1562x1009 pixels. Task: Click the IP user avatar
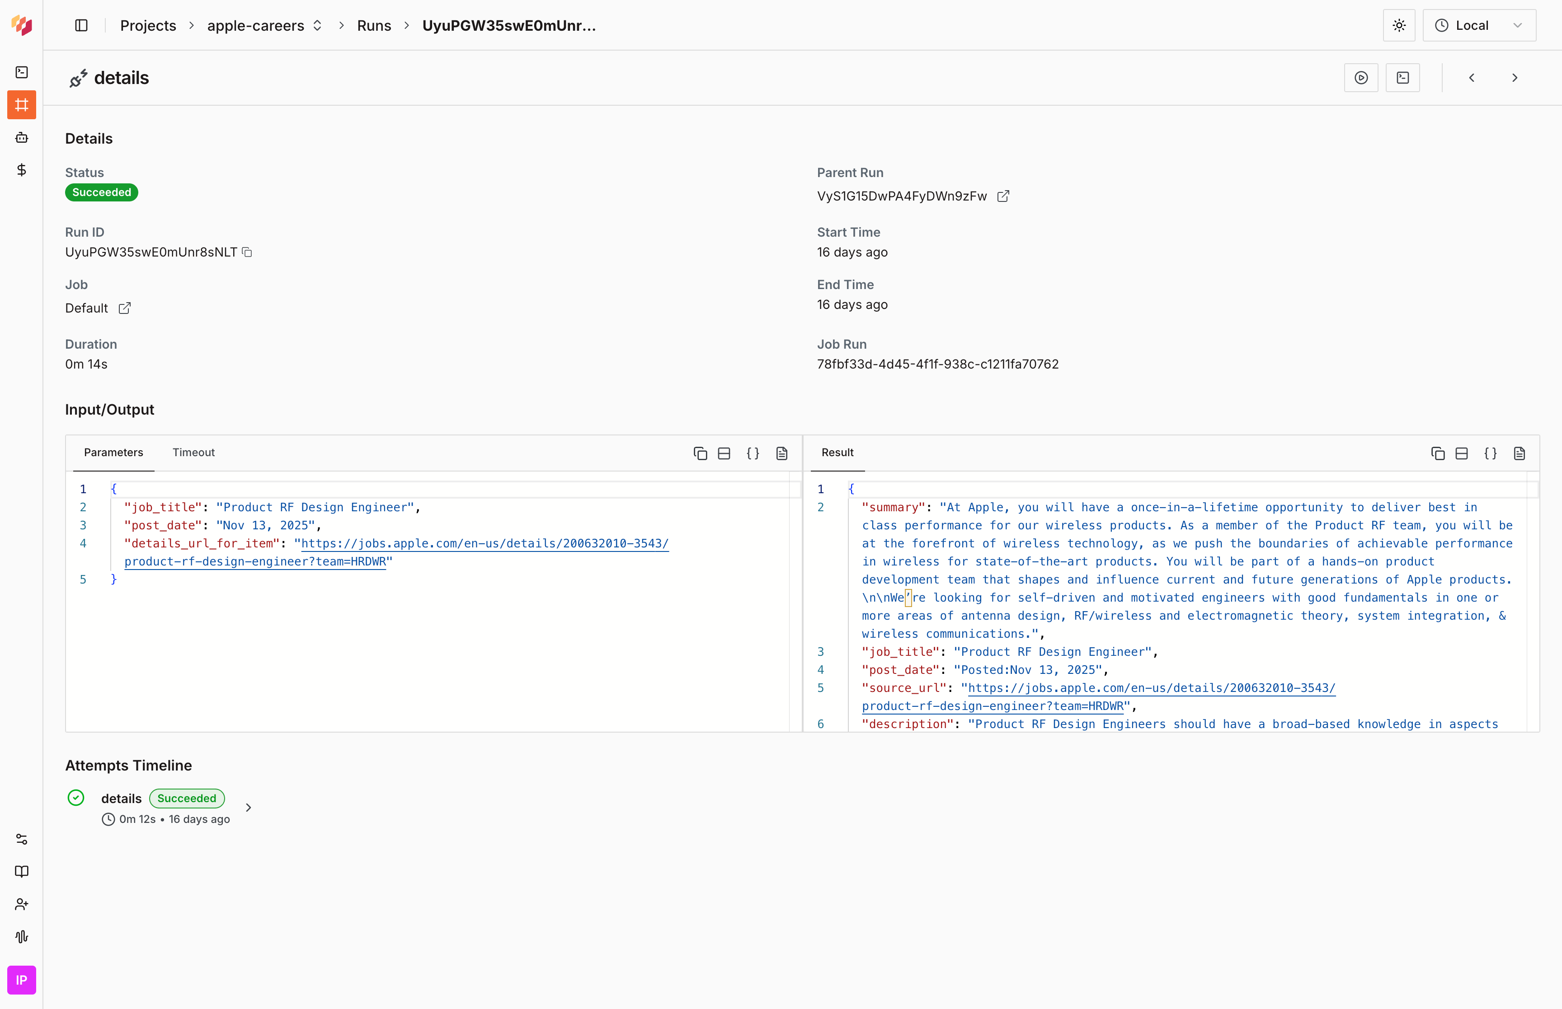pos(22,980)
